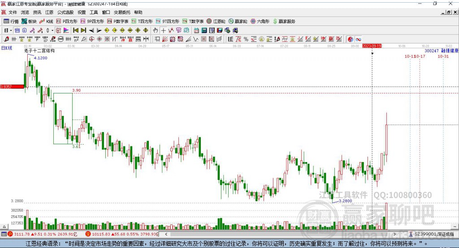This screenshot has width=459, height=248.
Task: Click the 10-31 date projection label
Action: click(x=443, y=56)
